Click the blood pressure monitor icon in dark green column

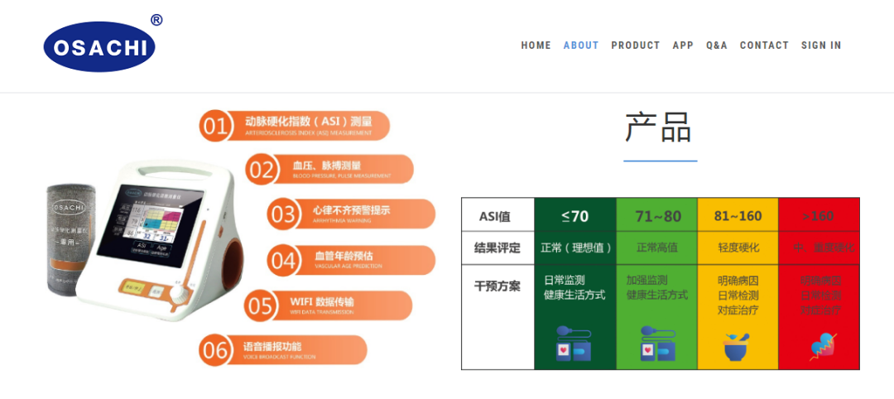[x=574, y=344]
